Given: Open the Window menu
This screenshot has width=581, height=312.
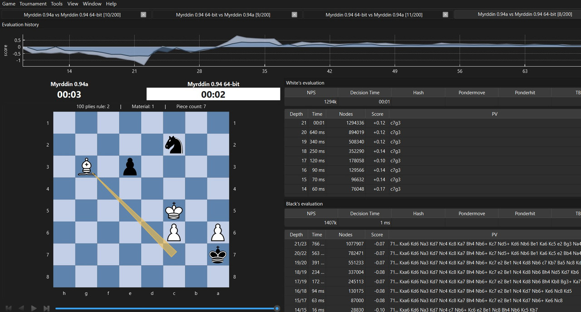Looking at the screenshot, I should click(92, 4).
